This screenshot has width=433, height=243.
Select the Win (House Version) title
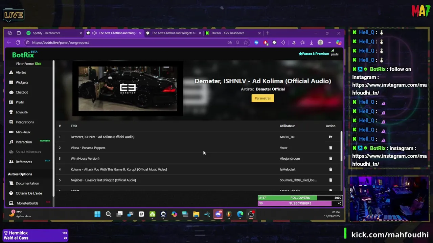[85, 159]
